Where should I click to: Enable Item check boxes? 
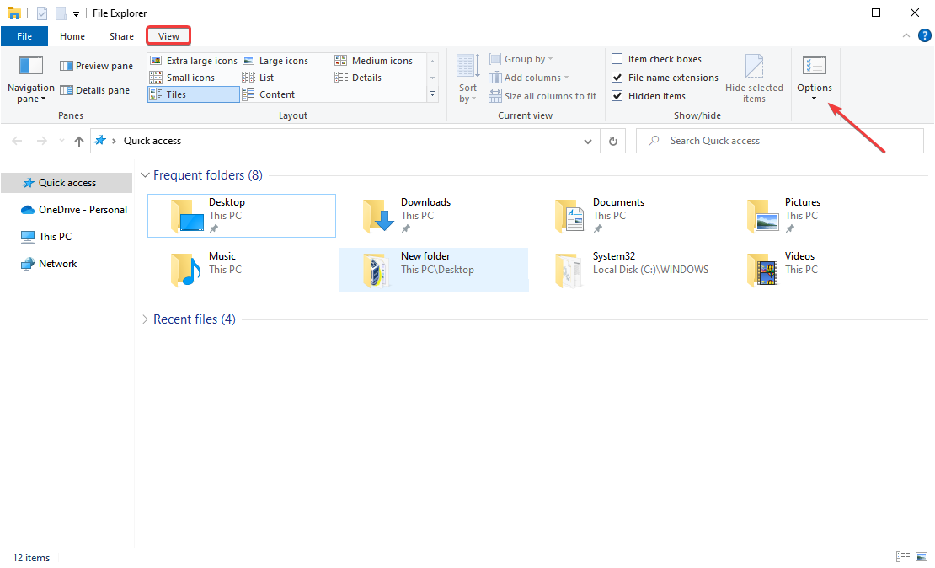pyautogui.click(x=656, y=58)
